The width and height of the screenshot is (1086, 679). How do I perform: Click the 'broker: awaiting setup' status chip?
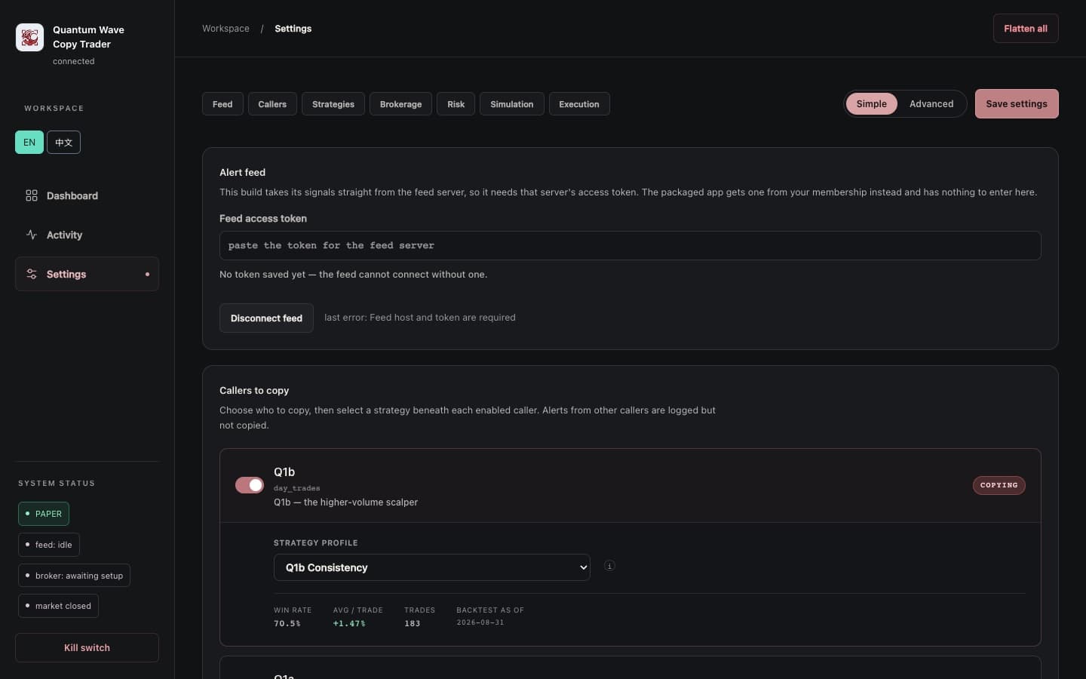(x=74, y=576)
